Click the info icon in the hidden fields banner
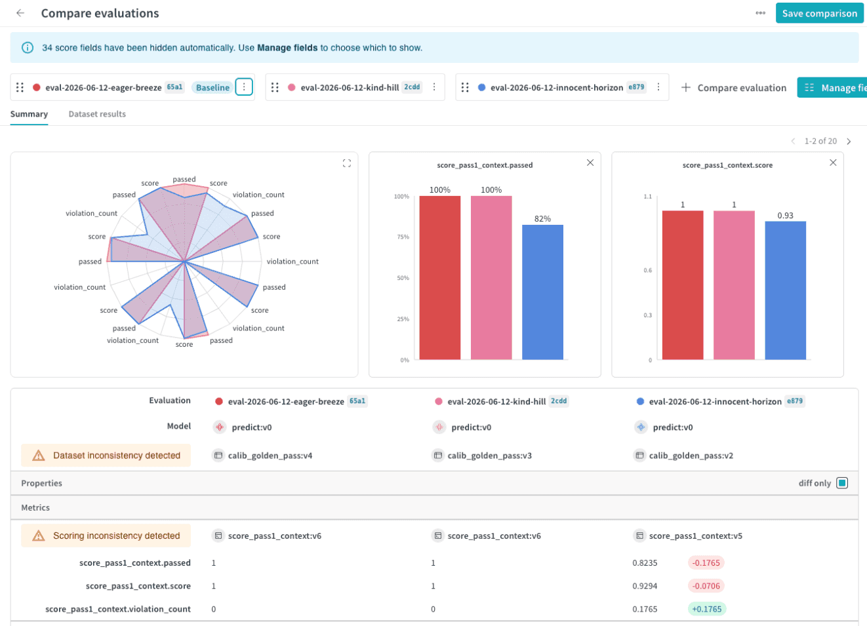This screenshot has height=626, width=867. [28, 48]
